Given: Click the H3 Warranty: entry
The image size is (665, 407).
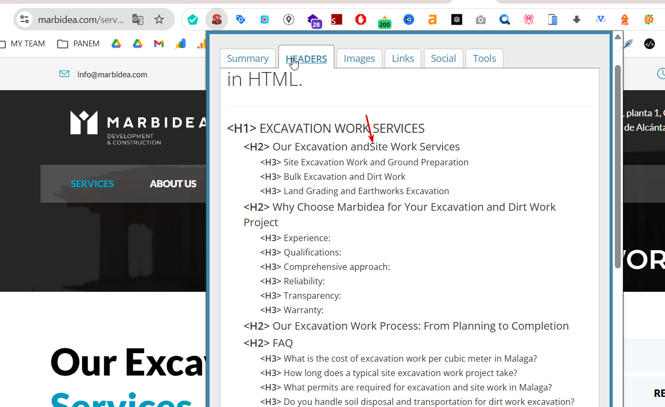Looking at the screenshot, I should 292,310.
